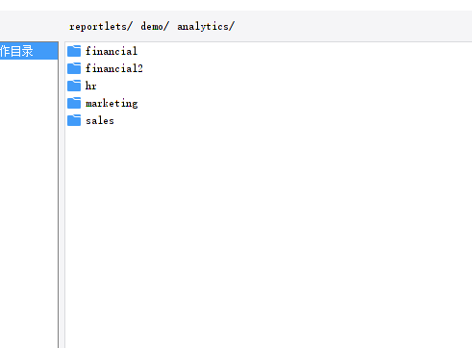Select the sales folder label
The width and height of the screenshot is (472, 348).
100,120
